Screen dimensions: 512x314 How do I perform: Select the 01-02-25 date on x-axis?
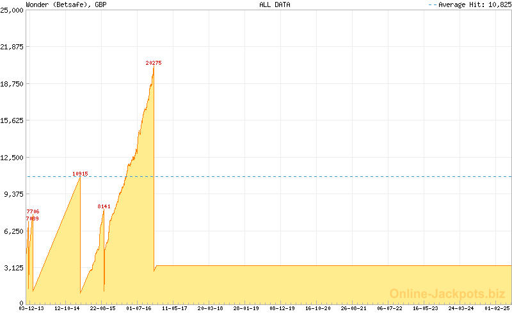(497, 308)
